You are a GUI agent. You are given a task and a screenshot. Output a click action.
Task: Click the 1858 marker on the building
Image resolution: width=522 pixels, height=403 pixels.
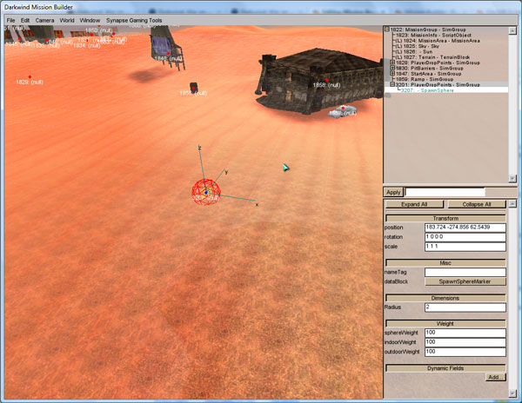tap(318, 85)
